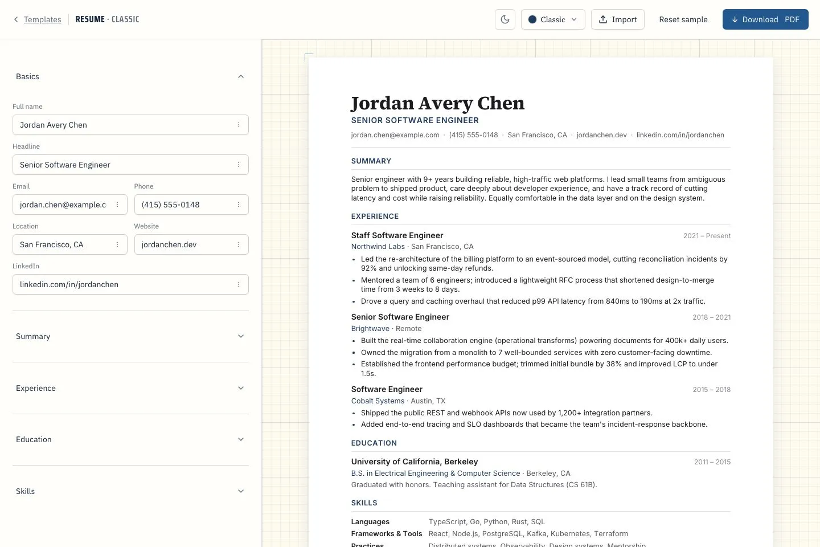Collapse the Basics section
Image resolution: width=820 pixels, height=547 pixels.
point(130,76)
